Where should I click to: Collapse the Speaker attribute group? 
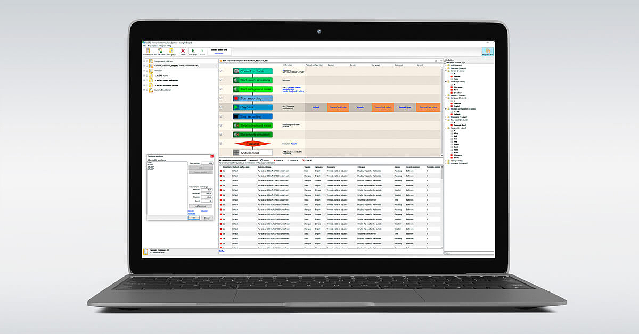(446, 128)
